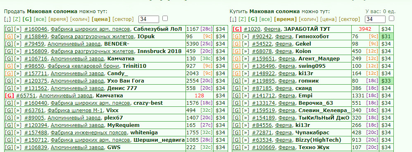Click the red [G] marker for #65751
This screenshot has height=152, width=412.
10,96
